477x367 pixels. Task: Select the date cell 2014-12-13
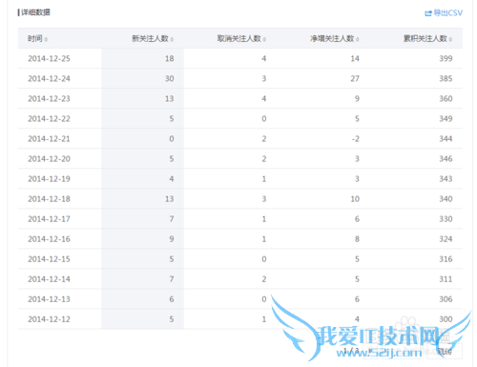(49, 299)
